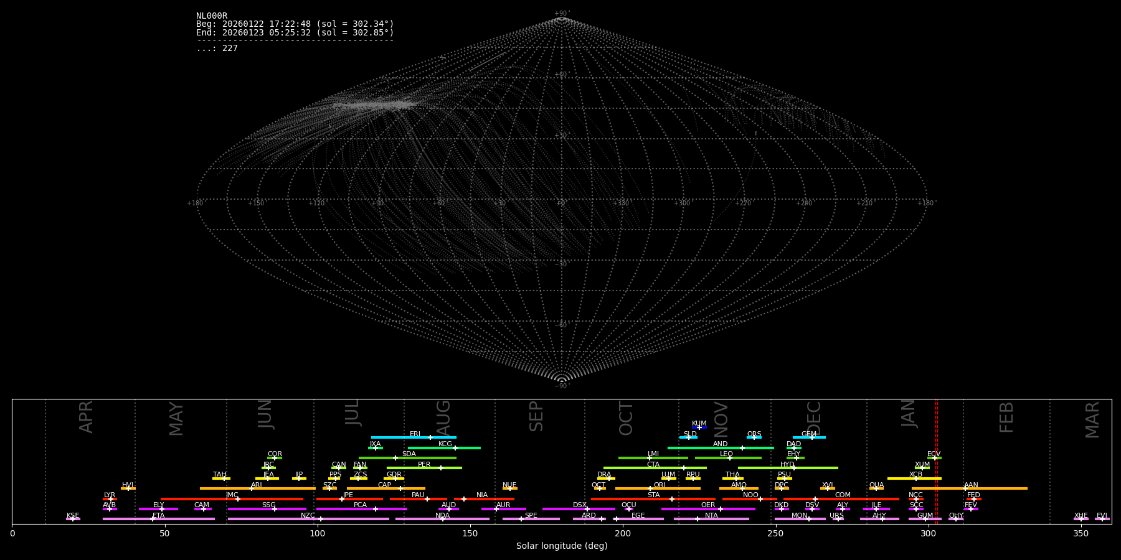
Task: Click the ECV shower label
Action: click(x=934, y=454)
